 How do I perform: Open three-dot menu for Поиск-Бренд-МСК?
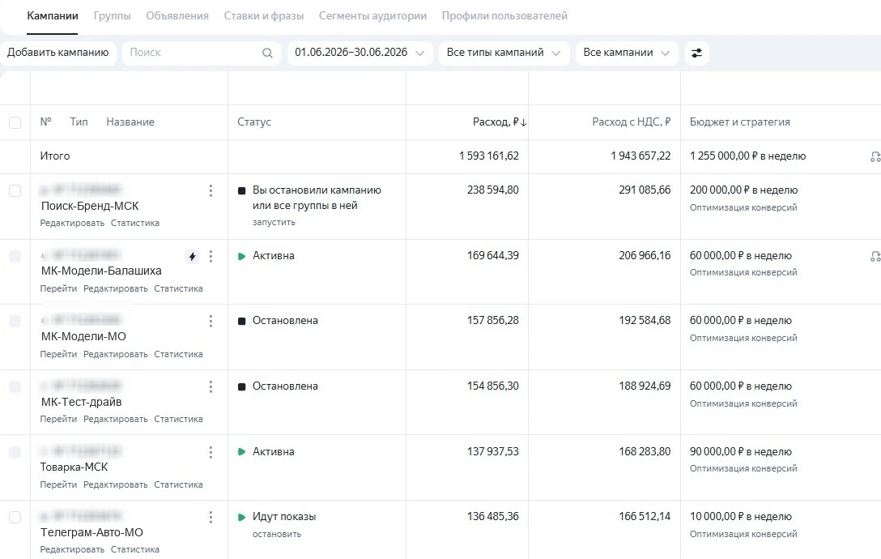click(211, 190)
